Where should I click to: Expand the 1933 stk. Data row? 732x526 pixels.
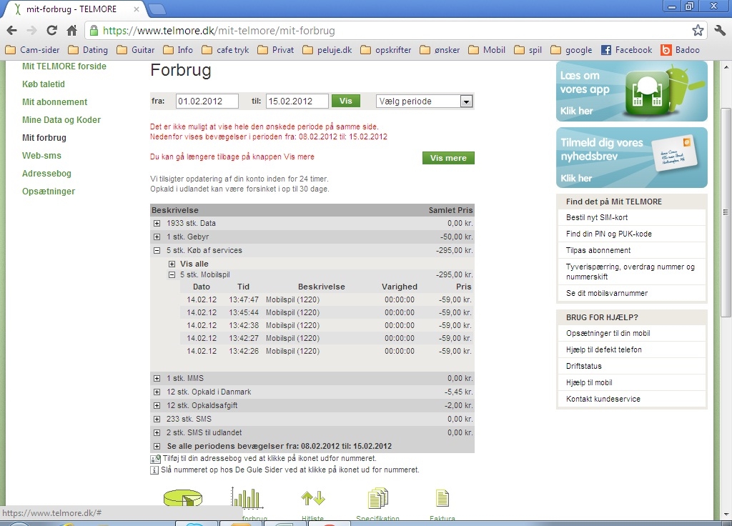tap(157, 224)
